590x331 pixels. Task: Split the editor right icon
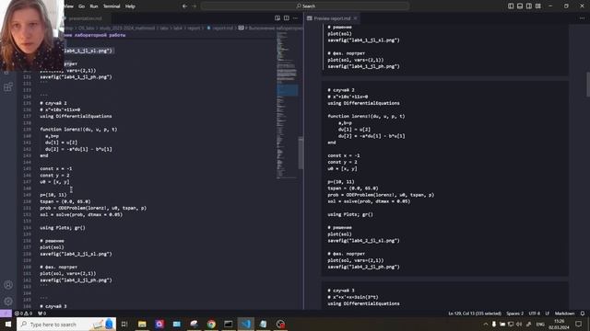point(287,18)
